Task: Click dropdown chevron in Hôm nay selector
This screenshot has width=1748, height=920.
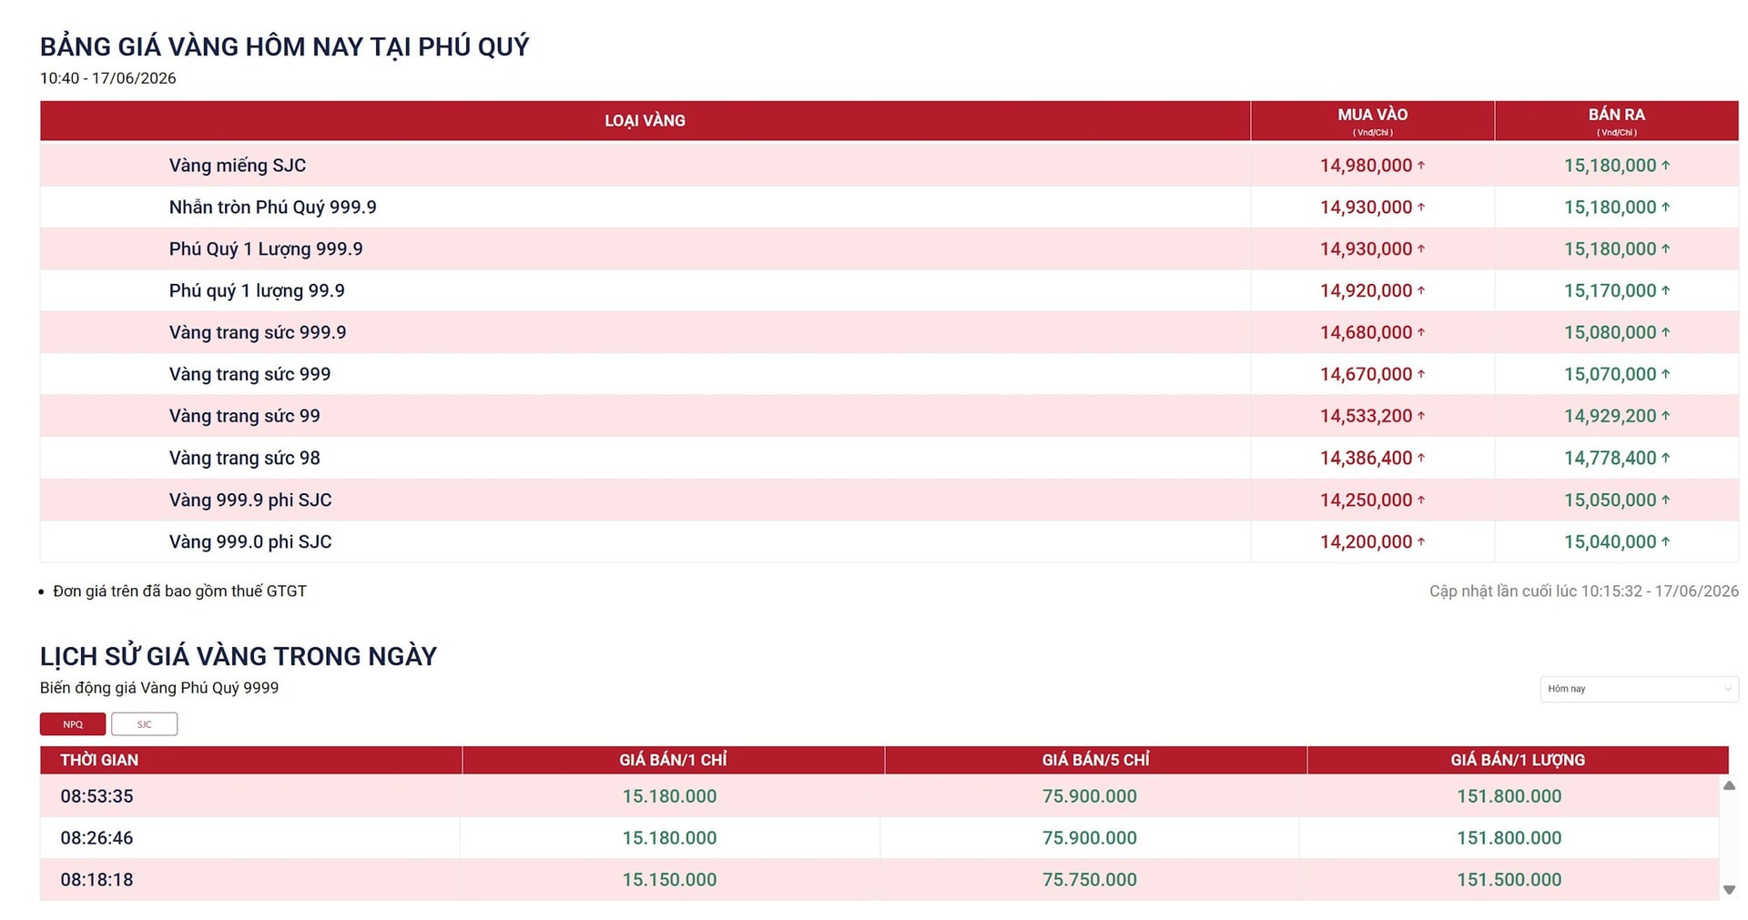Action: (1727, 689)
